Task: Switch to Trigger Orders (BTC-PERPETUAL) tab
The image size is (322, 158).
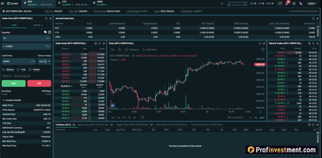Action: 132,125
